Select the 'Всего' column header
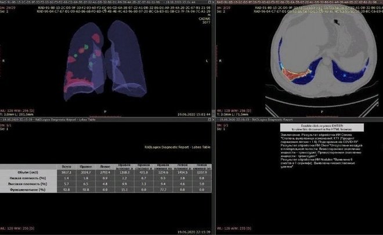Image resolution: width=383 pixels, height=235 pixels. click(x=67, y=167)
